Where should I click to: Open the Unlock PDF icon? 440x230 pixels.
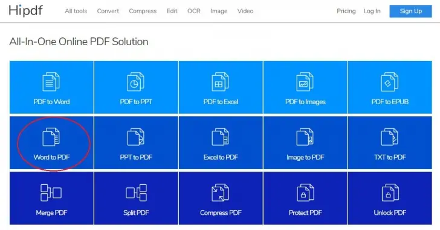[x=390, y=193]
